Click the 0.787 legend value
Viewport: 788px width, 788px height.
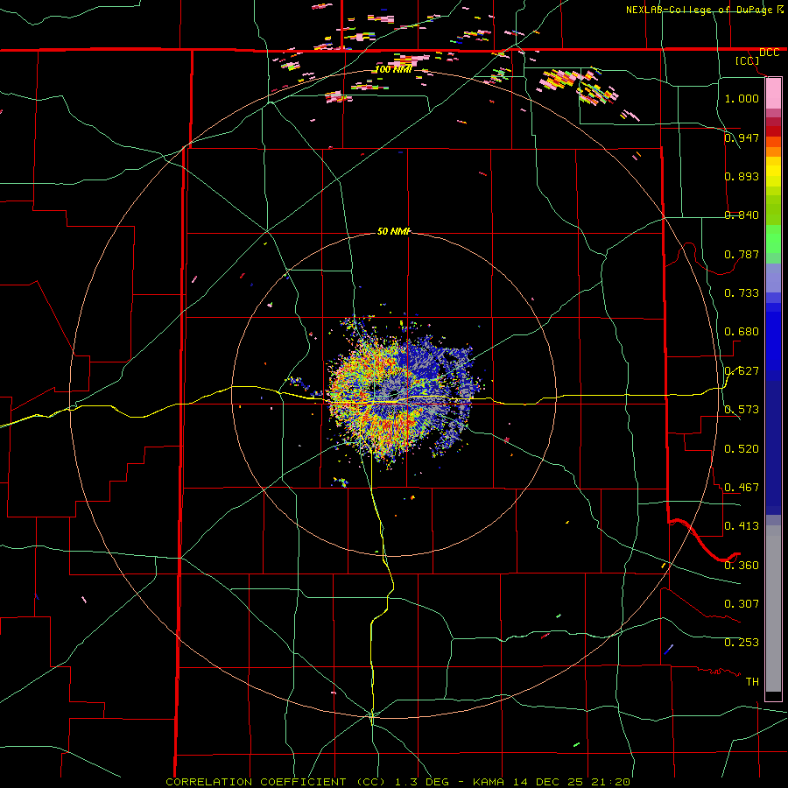click(x=742, y=254)
